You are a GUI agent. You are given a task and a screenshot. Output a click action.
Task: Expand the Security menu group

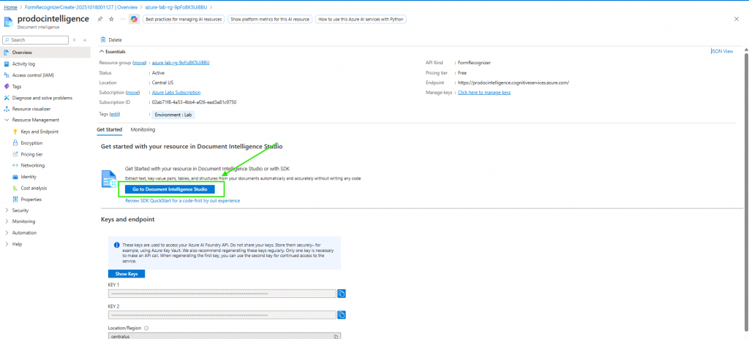7,210
